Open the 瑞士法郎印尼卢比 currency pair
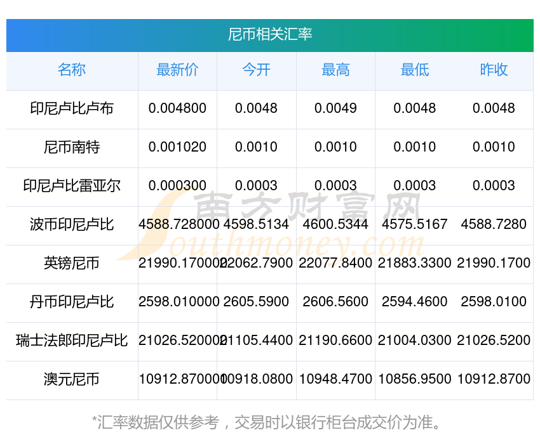Screen dimensions: 540x442 coord(72,341)
